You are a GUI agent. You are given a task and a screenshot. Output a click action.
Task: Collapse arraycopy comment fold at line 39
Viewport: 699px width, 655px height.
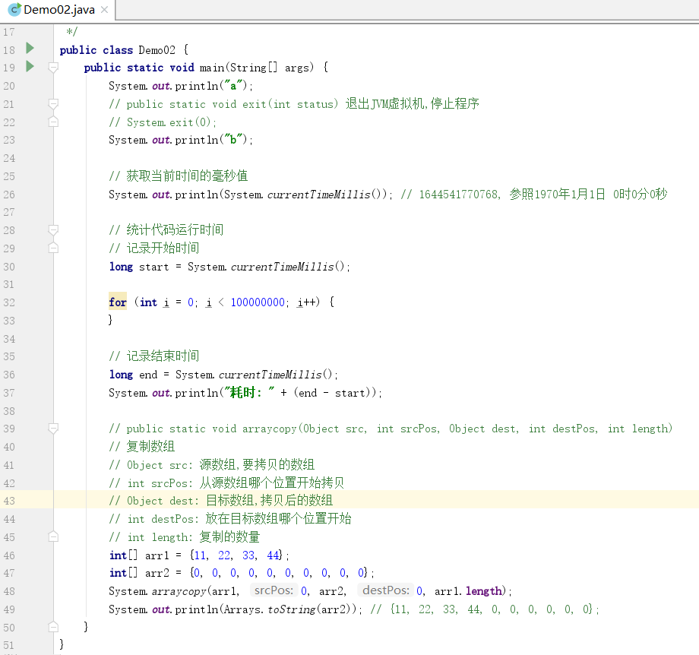point(53,429)
